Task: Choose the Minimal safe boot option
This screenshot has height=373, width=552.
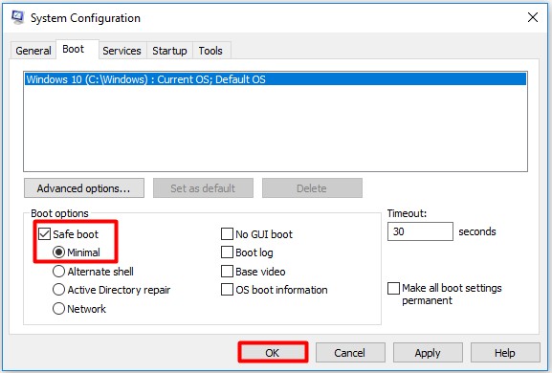Action: [x=58, y=252]
